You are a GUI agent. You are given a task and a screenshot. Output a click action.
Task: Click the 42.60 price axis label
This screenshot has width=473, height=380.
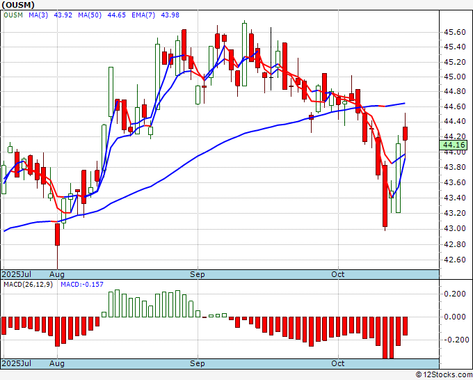point(454,260)
